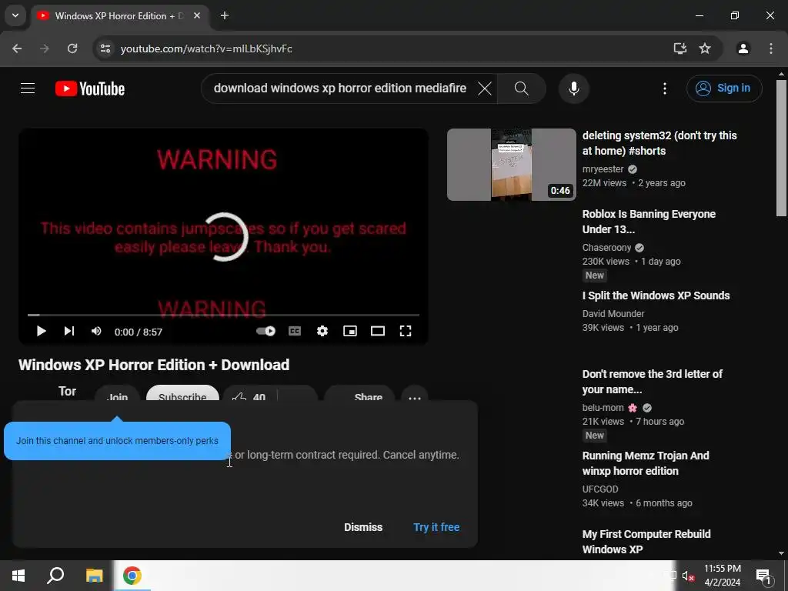Open the player settings gear
788x591 pixels.
click(x=322, y=331)
